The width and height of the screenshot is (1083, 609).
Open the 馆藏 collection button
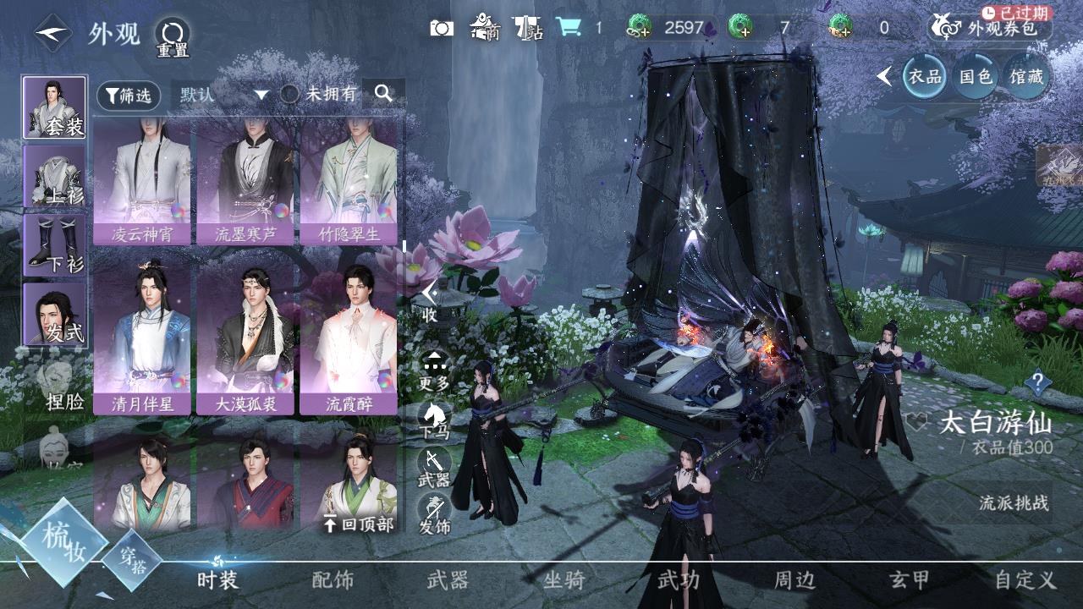pos(1025,77)
